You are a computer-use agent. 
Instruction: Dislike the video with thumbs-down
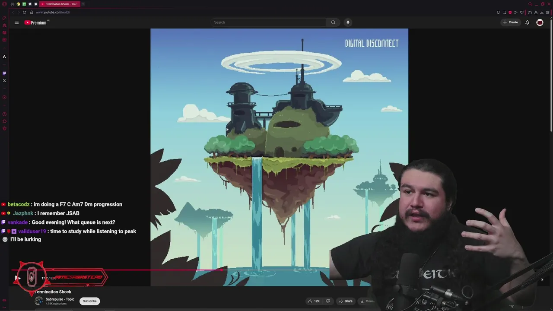(328, 301)
